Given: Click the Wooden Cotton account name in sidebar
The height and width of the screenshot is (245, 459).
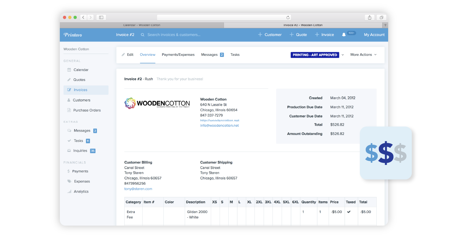Looking at the screenshot, I should [x=76, y=49].
